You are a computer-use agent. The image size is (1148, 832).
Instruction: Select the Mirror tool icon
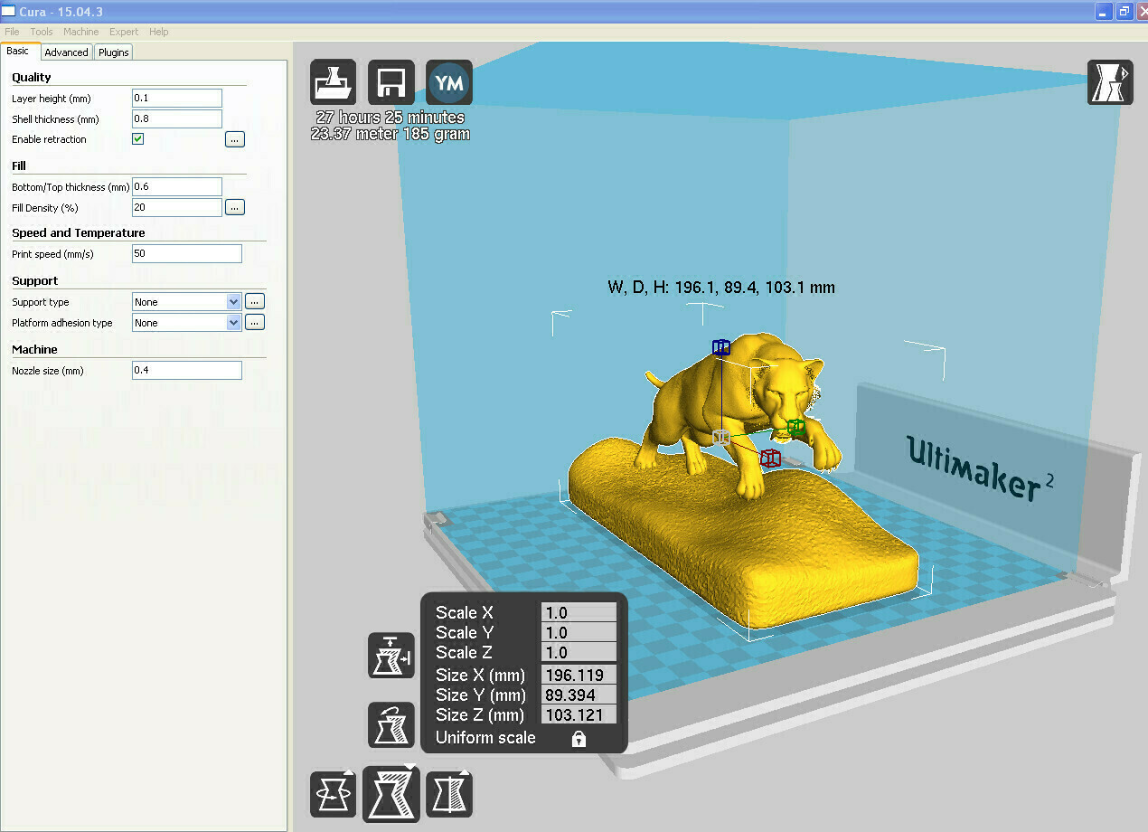[x=449, y=794]
